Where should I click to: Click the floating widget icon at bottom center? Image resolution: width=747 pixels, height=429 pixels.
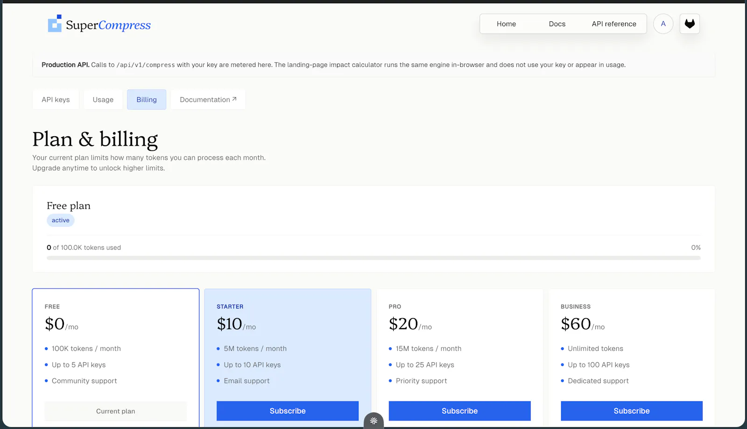pos(373,421)
